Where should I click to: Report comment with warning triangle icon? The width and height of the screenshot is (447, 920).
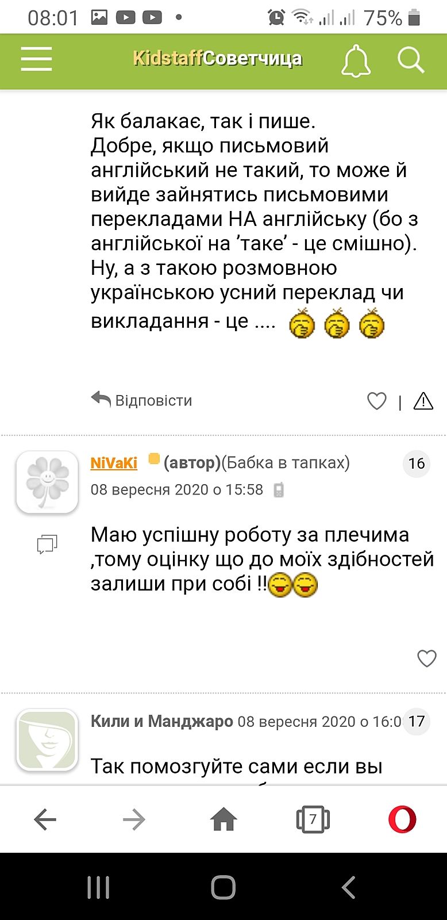(423, 401)
